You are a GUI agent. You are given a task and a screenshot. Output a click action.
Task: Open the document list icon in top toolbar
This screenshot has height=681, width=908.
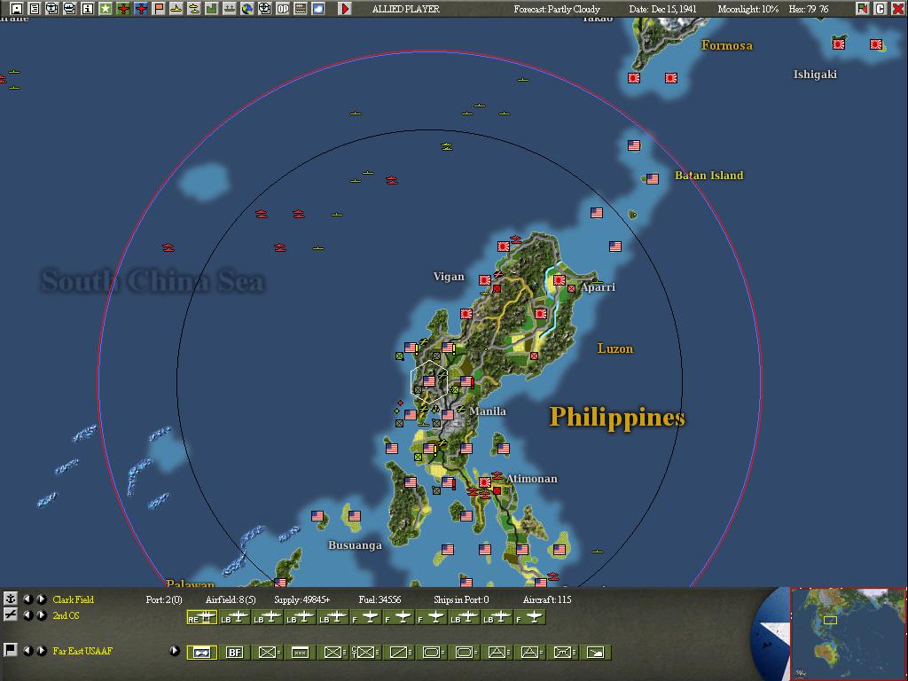click(35, 8)
